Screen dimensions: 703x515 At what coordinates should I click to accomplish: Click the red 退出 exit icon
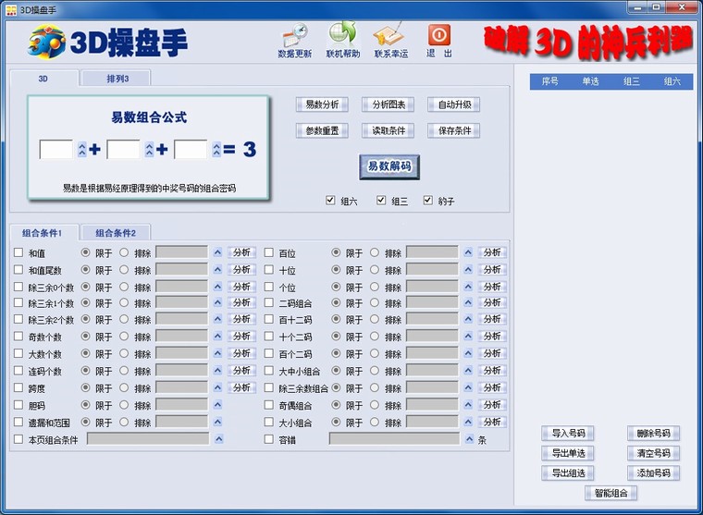tap(439, 36)
